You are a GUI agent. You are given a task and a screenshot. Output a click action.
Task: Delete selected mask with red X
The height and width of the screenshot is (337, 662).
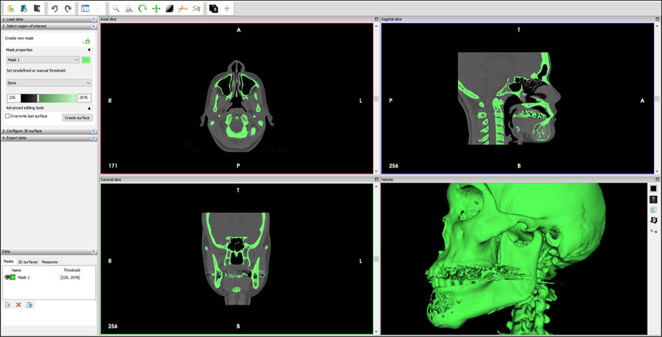point(18,305)
